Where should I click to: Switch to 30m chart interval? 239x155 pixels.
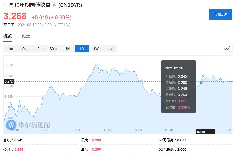(x=53, y=49)
